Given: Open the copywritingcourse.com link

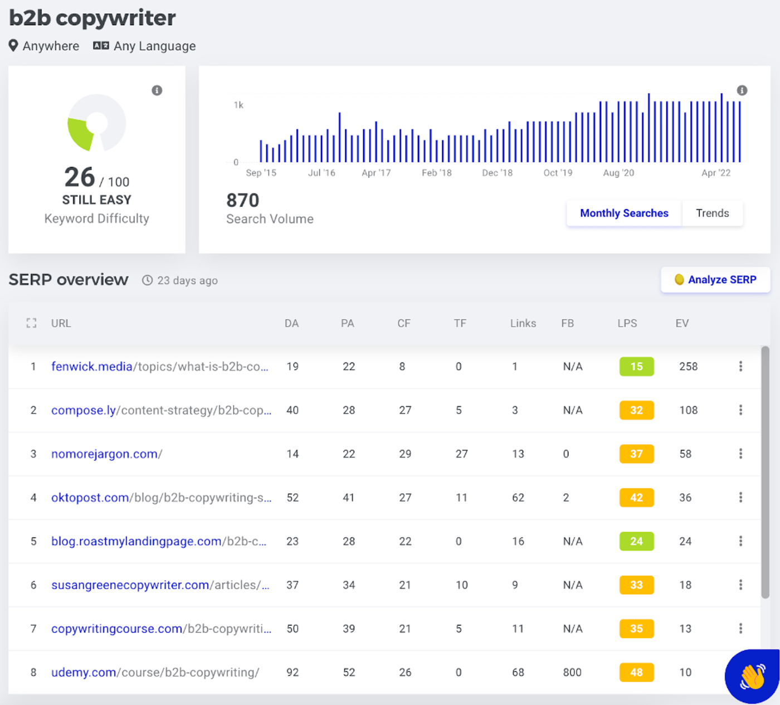Looking at the screenshot, I should pyautogui.click(x=162, y=629).
